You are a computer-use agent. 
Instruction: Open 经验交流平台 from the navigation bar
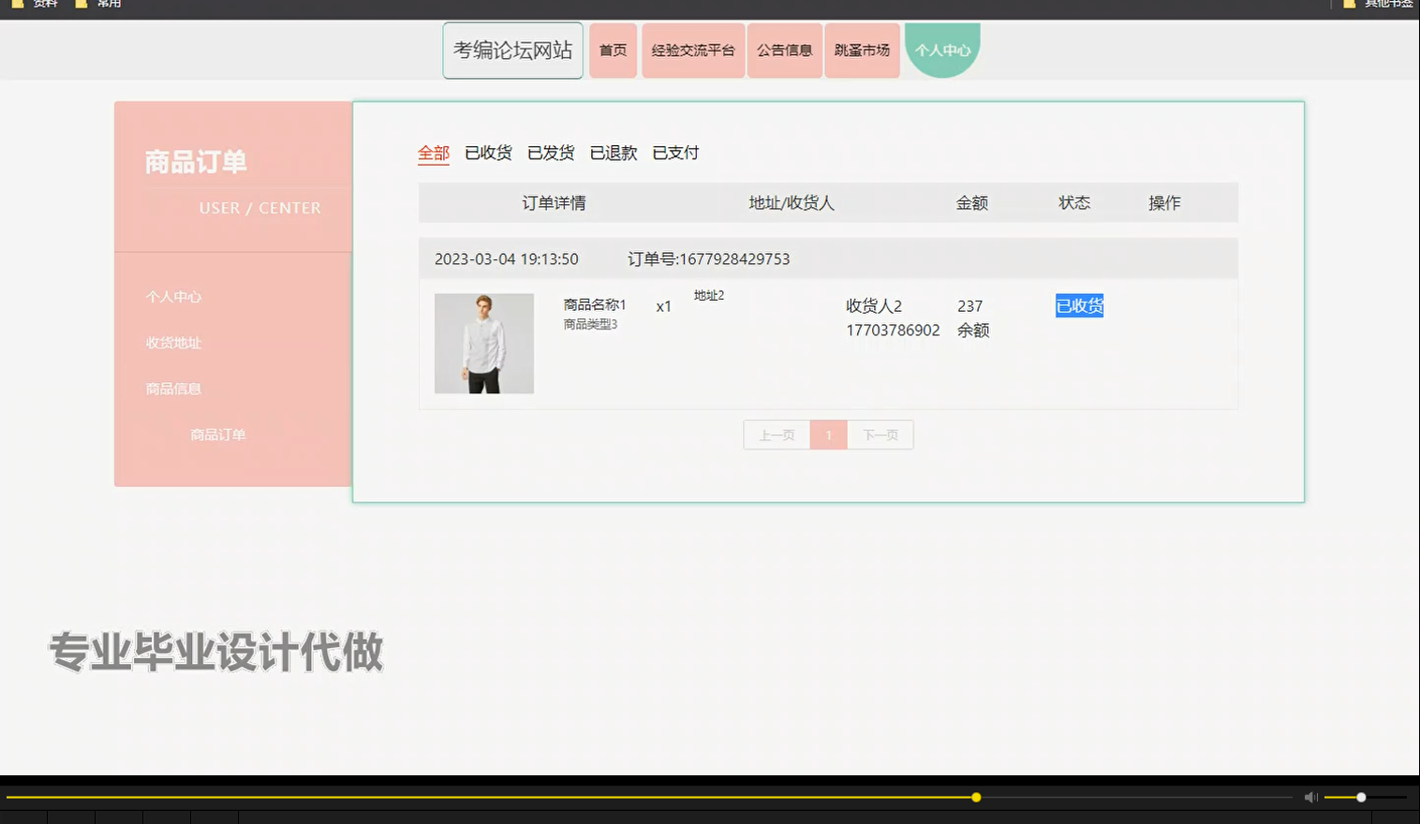692,50
